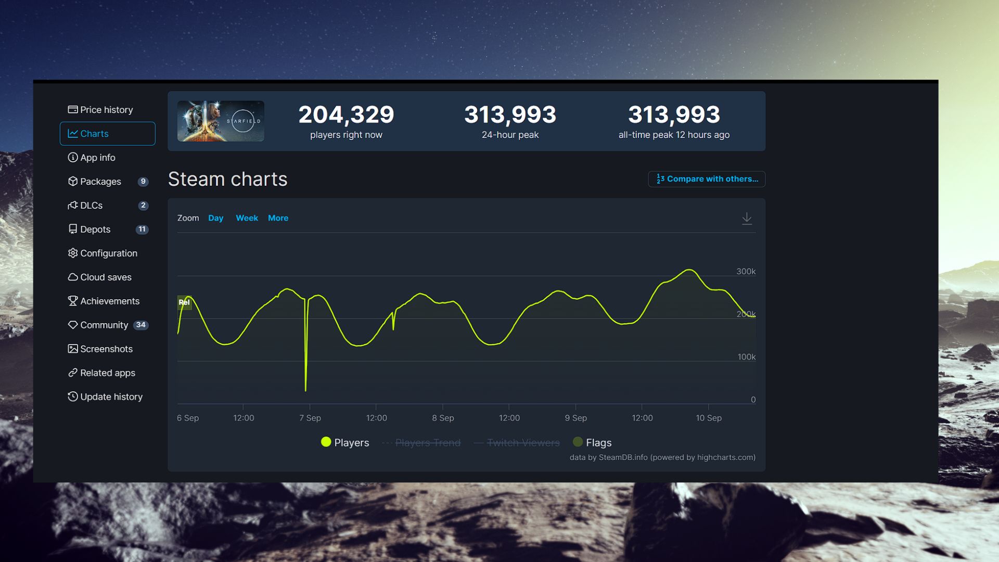Click the Charts line graph icon
The image size is (999, 562).
pyautogui.click(x=73, y=134)
